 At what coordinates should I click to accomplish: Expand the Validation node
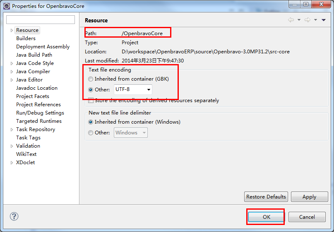(x=12, y=146)
